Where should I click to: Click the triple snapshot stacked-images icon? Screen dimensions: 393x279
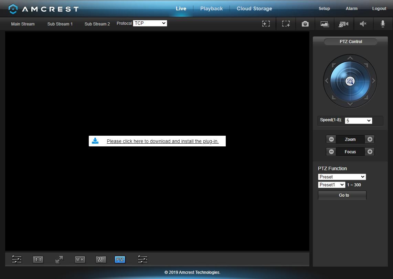click(x=325, y=24)
